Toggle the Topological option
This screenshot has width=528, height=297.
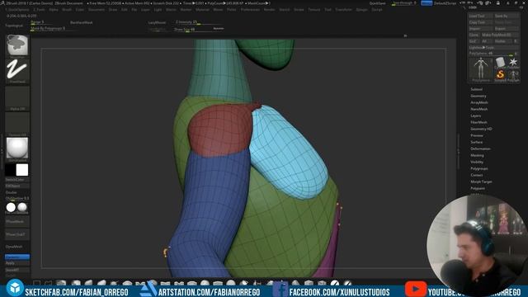(x=14, y=26)
